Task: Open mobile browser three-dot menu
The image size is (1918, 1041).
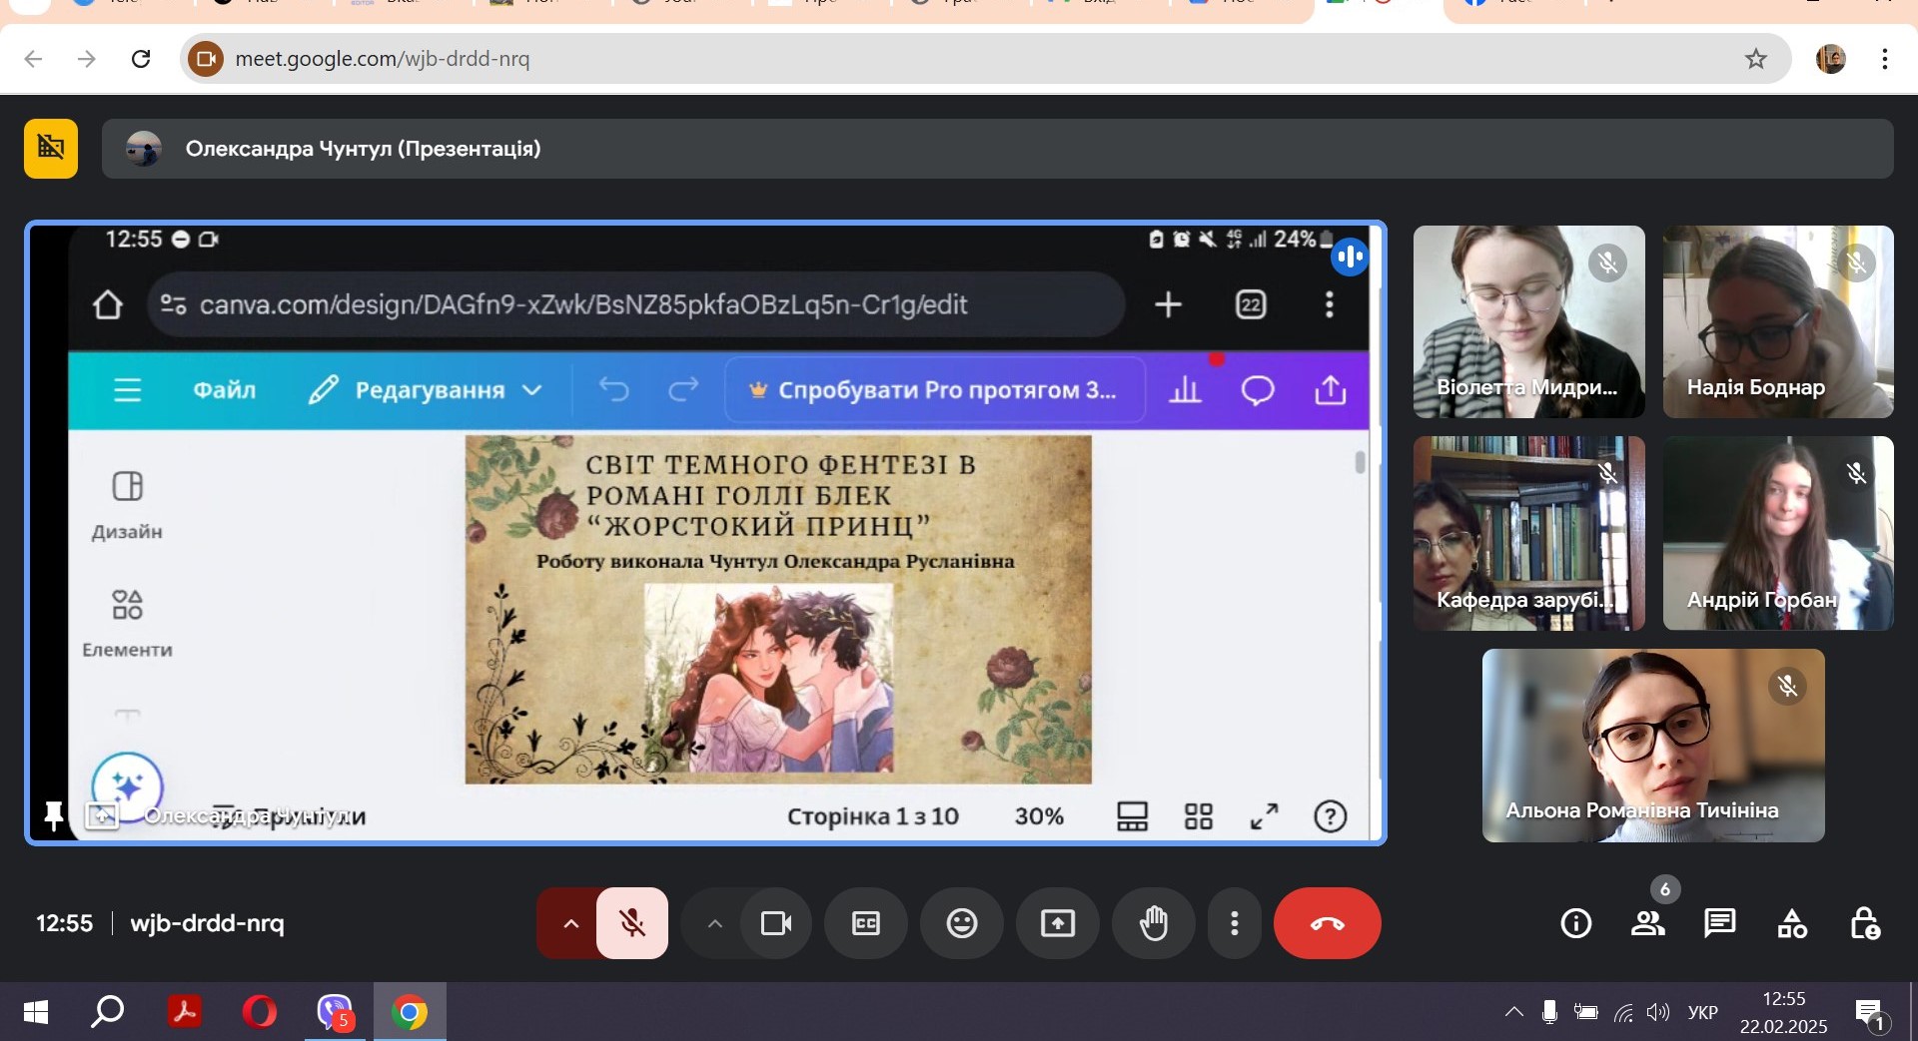Action: [x=1329, y=304]
